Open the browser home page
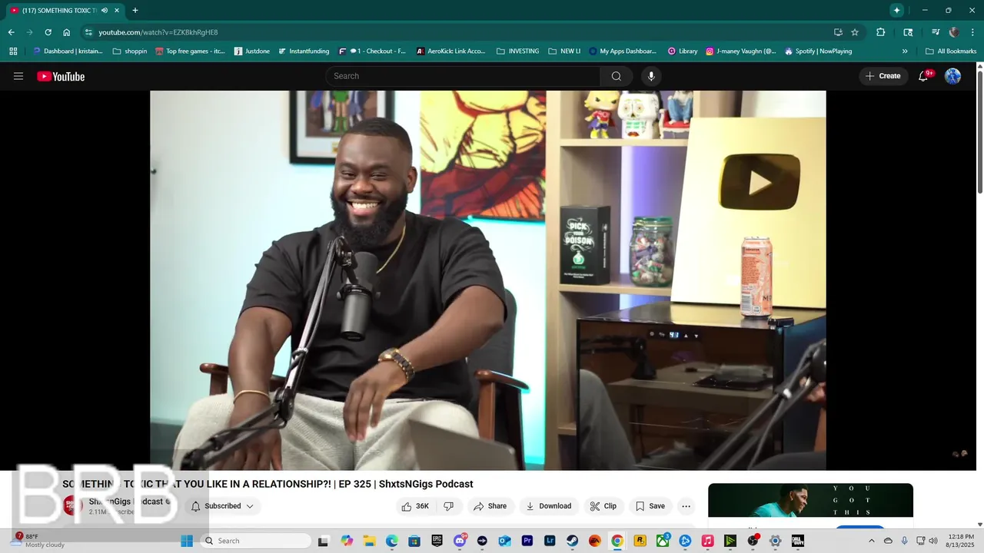Screen dimensions: 984x553 67,32
